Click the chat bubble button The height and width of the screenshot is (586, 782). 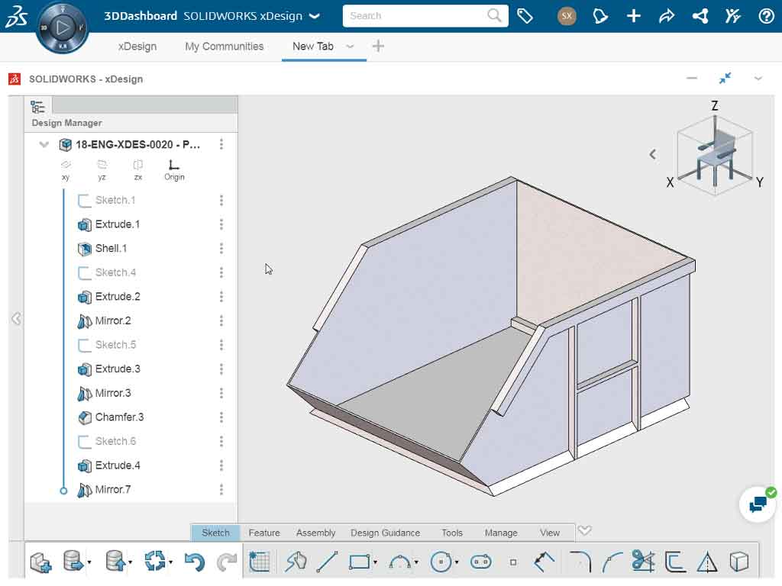click(757, 504)
